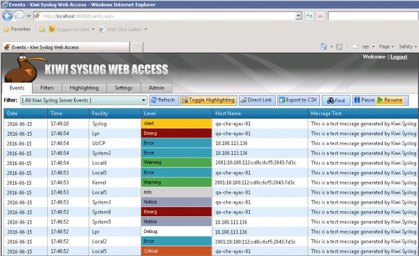This screenshot has width=419, height=256.
Task: Open Suggested Sites favorites link
Action: (70, 29)
